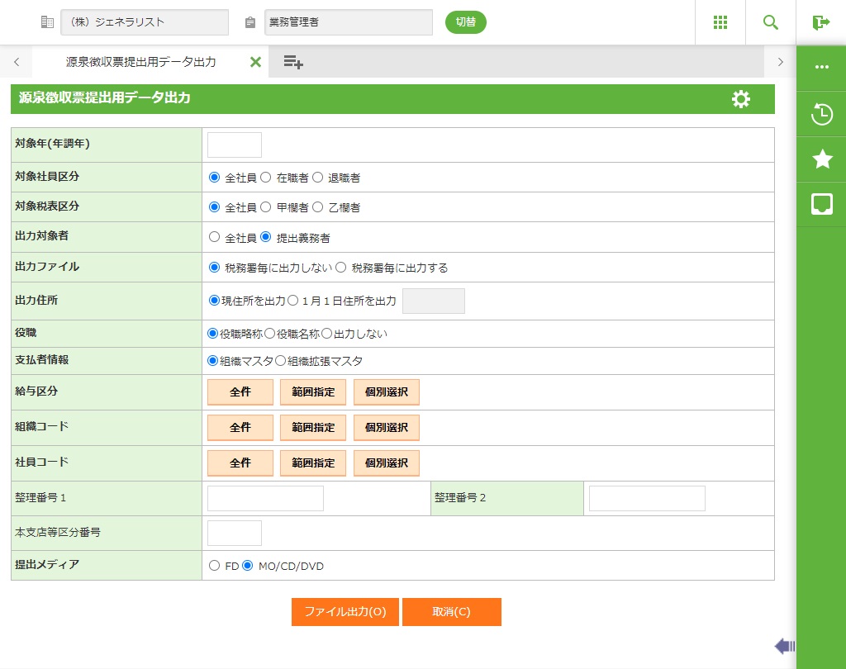This screenshot has width=846, height=669.
Task: Open the history clock icon in sidebar
Action: click(821, 114)
